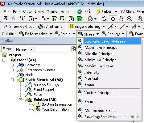Refresh the outline filter with green icon
This screenshot has height=123, width=144.
(73, 49)
